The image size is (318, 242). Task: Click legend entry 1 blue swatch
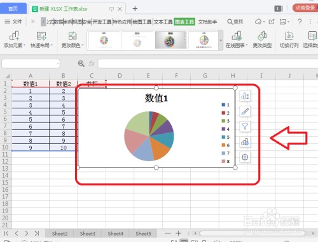[223, 104]
